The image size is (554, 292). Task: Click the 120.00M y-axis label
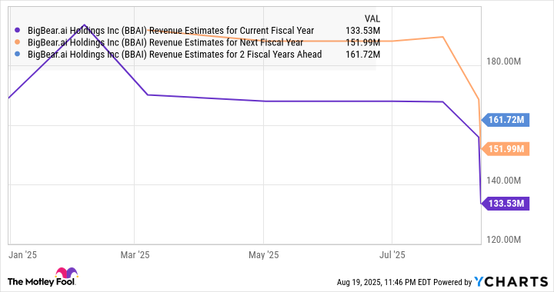[503, 240]
